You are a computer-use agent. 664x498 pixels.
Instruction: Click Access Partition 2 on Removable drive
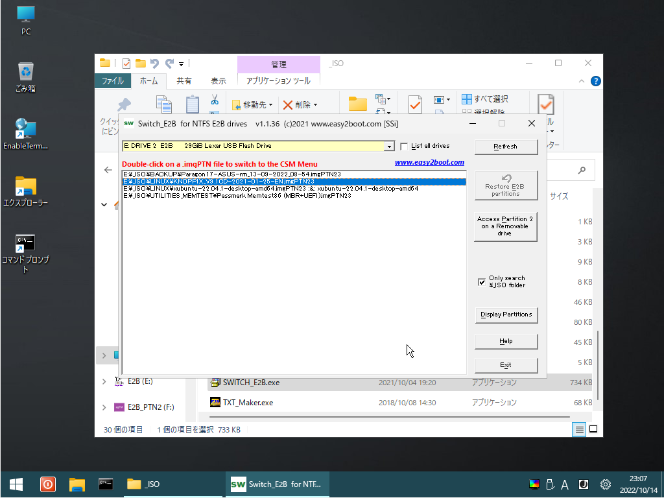pyautogui.click(x=506, y=226)
